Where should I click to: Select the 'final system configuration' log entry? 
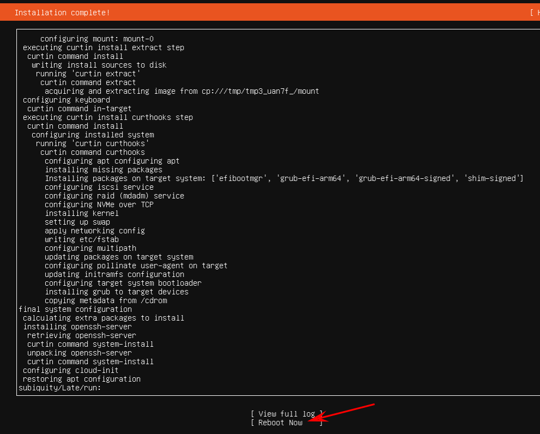coord(75,309)
